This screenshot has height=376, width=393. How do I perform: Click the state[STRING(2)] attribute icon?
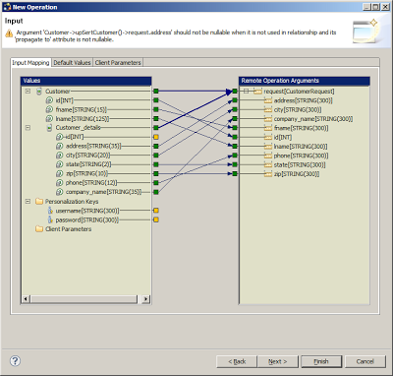[59, 164]
